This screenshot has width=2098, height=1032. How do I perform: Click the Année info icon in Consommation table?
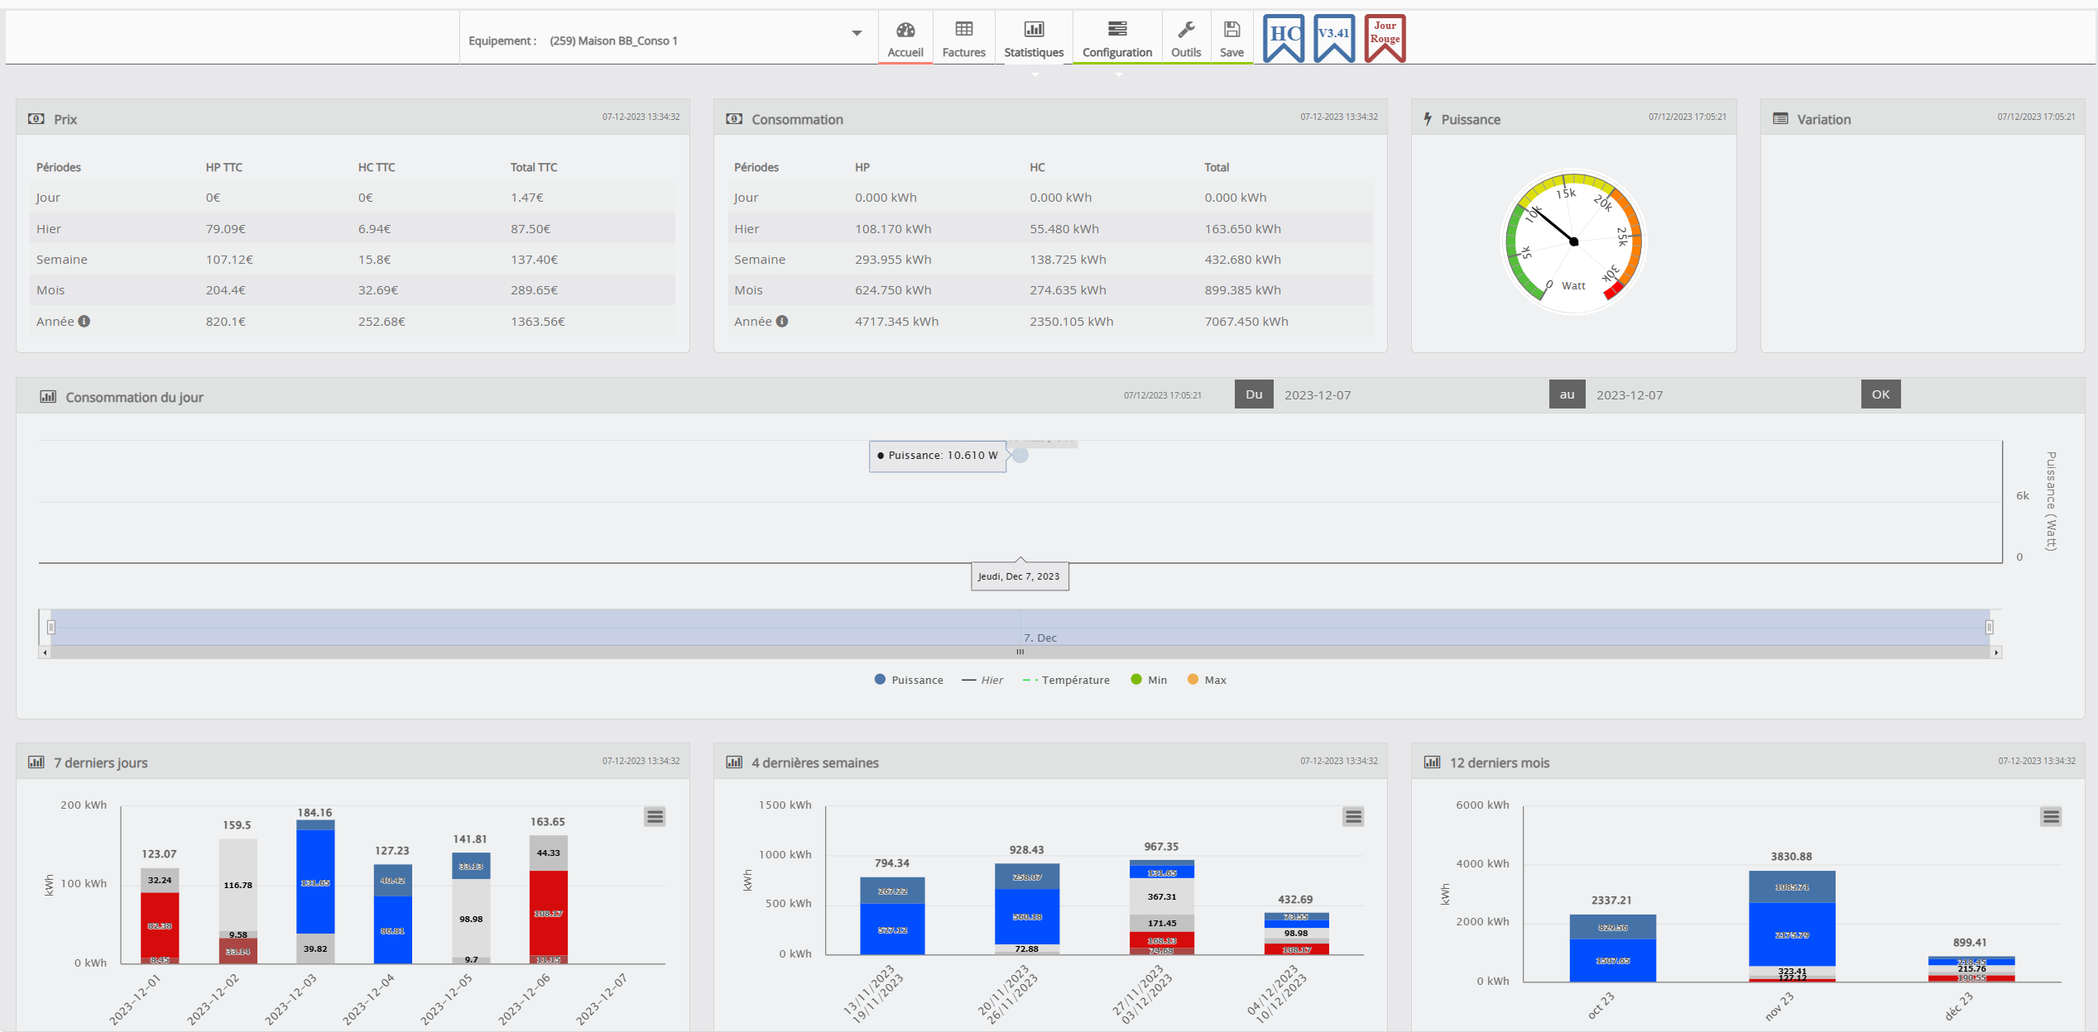(x=782, y=321)
